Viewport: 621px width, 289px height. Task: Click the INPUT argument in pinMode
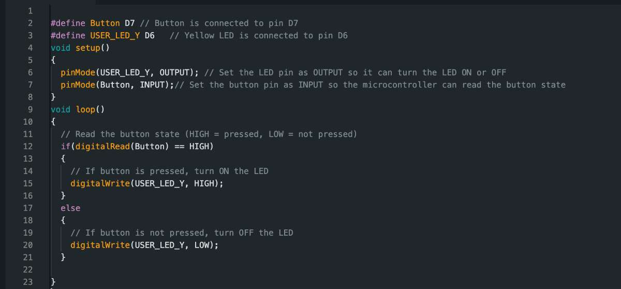click(154, 84)
